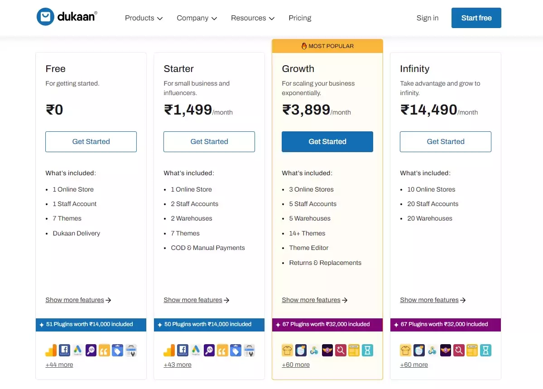543x389 pixels.
Task: Click the winged badge plugin icon in Infinity plan
Action: (446, 350)
